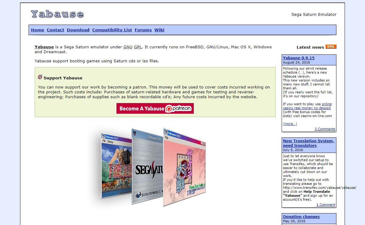The image size is (365, 225).
Task: Open the Yabause 0.9.15 news post
Action: coord(299,58)
